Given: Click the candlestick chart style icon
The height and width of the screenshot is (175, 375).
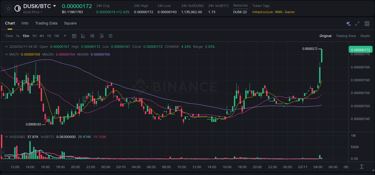Looking at the screenshot, I should pos(92,36).
